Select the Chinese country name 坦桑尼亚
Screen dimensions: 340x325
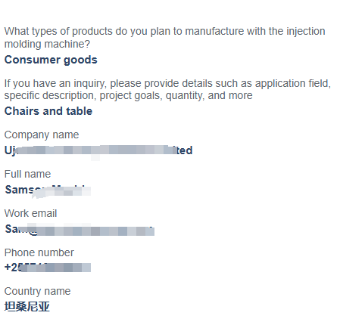(27, 307)
